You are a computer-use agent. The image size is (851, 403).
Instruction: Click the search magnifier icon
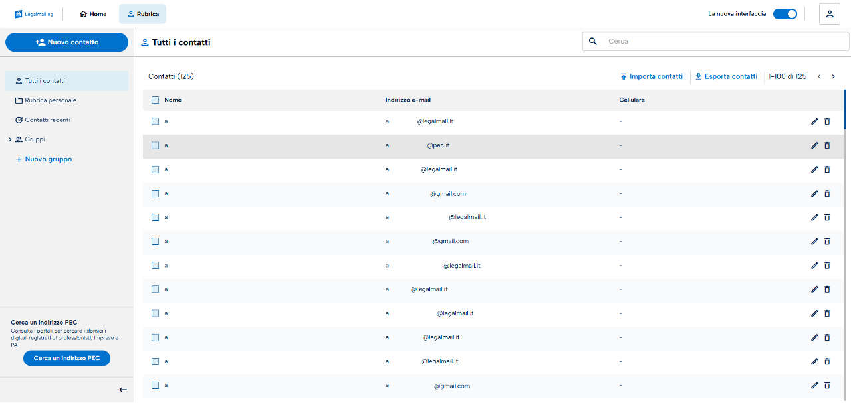point(593,41)
